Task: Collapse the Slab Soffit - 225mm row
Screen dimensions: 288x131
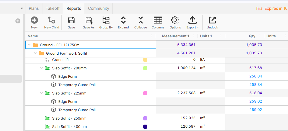Action: pyautogui.click(x=42, y=93)
